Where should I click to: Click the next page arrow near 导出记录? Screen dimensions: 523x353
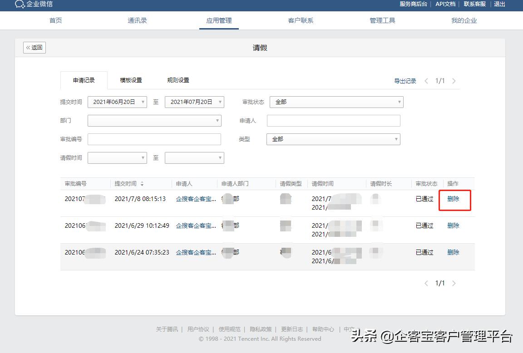[454, 81]
